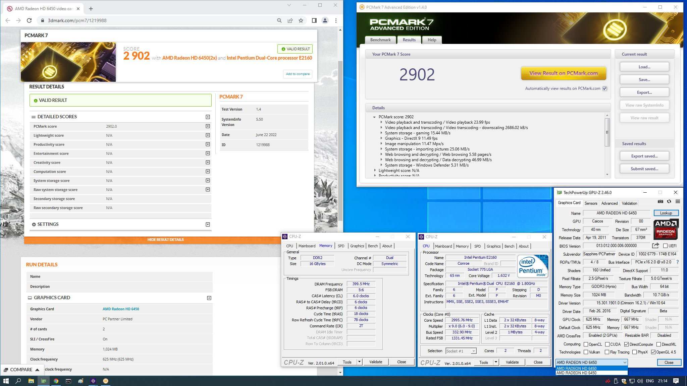Expand the Lightweight score N/A tree node
Viewport: 687px width, 386px height.
click(x=375, y=171)
